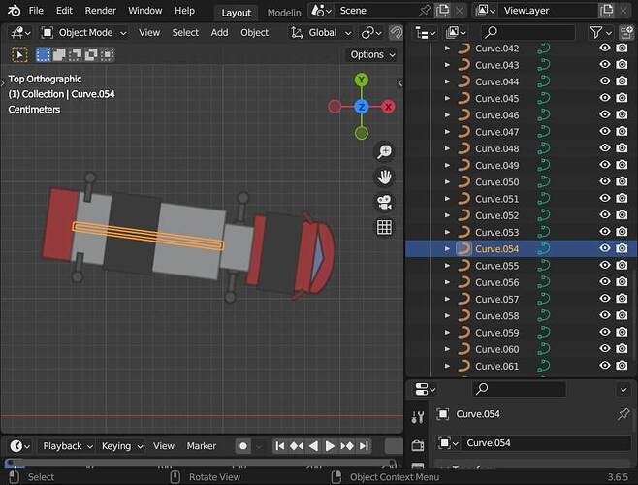Open the Playback dropdown

[68, 446]
